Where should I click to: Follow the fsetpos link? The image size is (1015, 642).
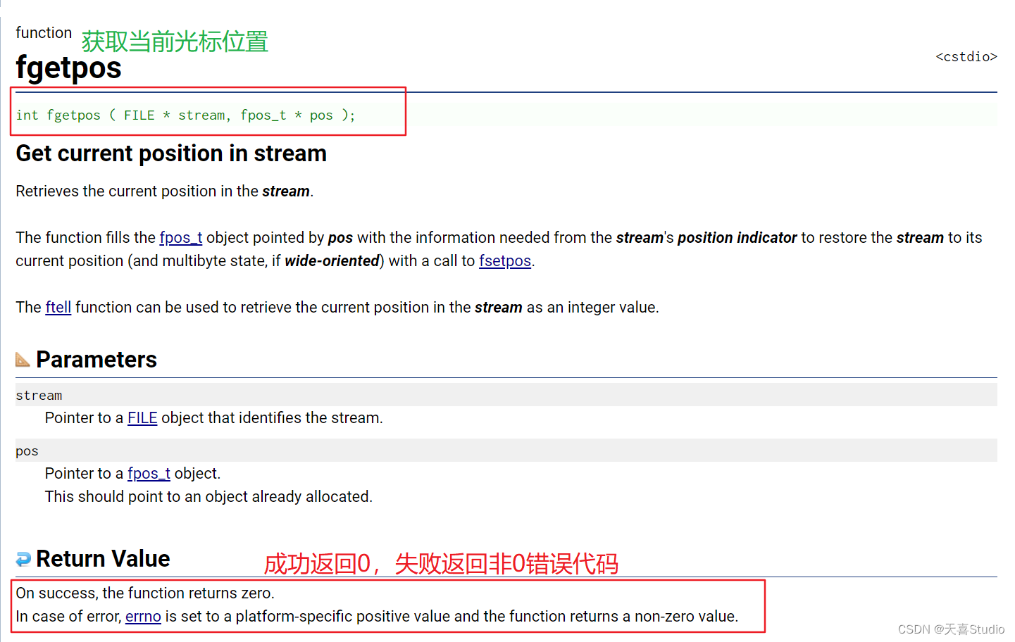point(505,261)
